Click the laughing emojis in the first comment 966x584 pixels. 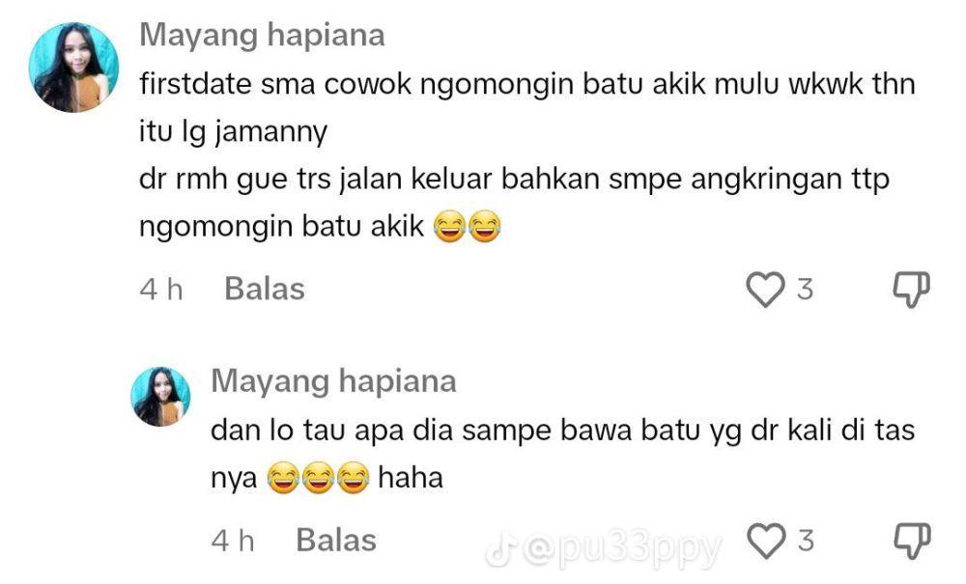point(467,227)
